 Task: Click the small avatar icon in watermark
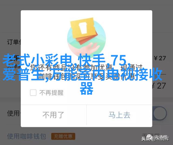click(x=150, y=136)
